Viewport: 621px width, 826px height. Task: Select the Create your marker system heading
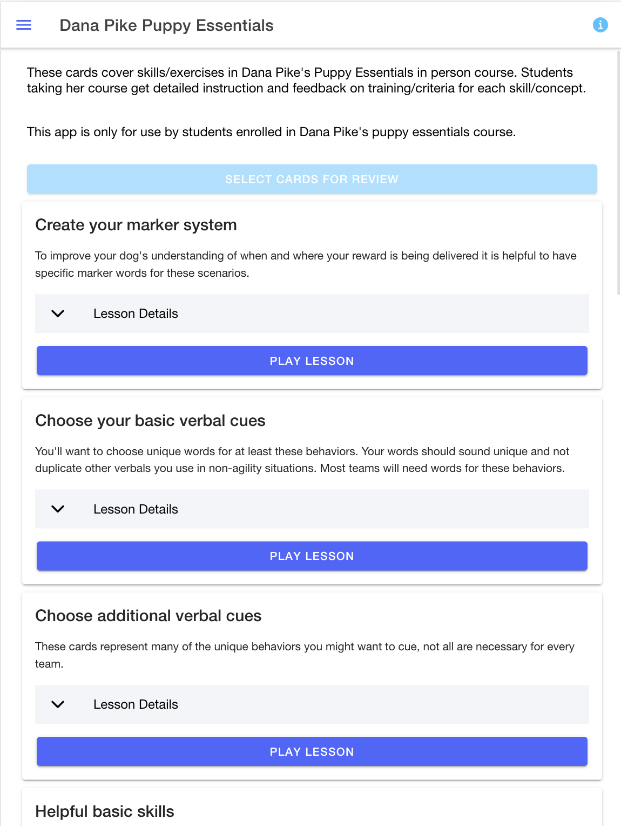[x=136, y=225]
